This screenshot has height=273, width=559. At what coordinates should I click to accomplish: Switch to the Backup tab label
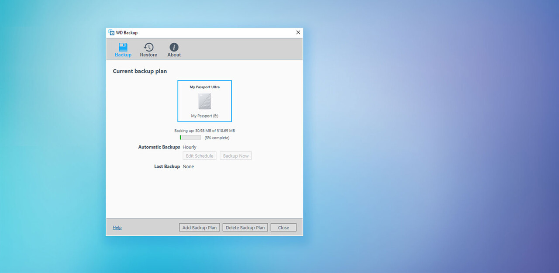(123, 55)
